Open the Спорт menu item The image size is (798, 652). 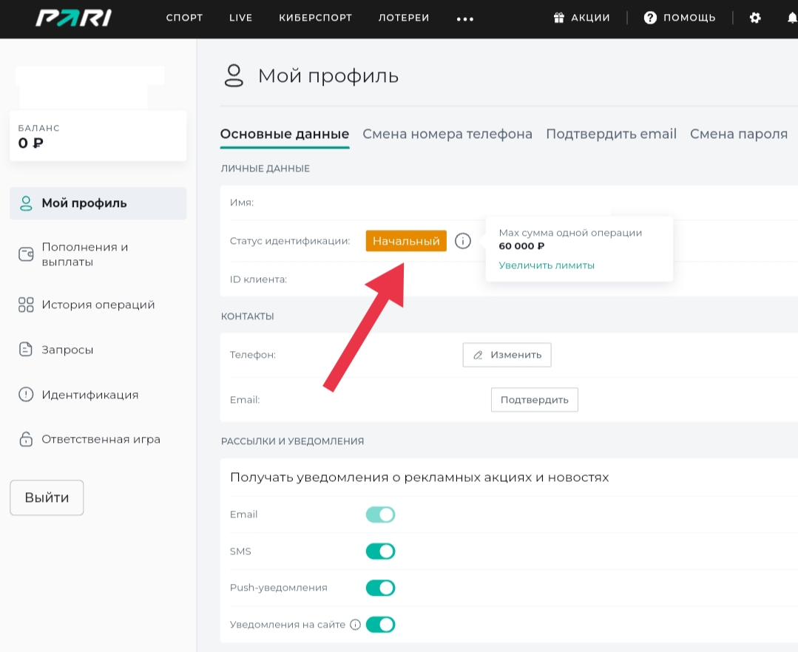184,18
